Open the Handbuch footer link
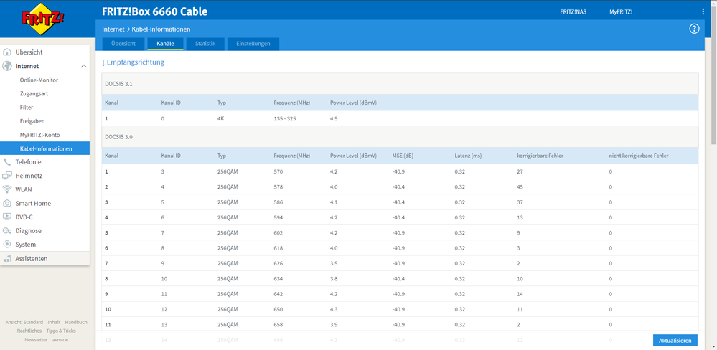 point(76,322)
